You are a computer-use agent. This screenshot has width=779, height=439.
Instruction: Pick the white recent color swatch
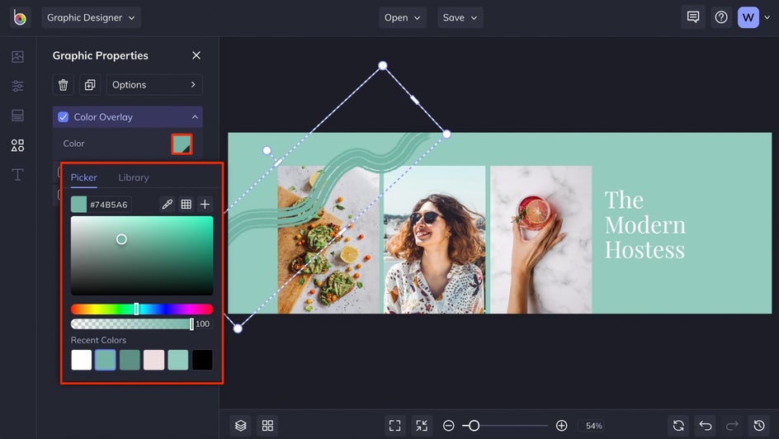(81, 360)
